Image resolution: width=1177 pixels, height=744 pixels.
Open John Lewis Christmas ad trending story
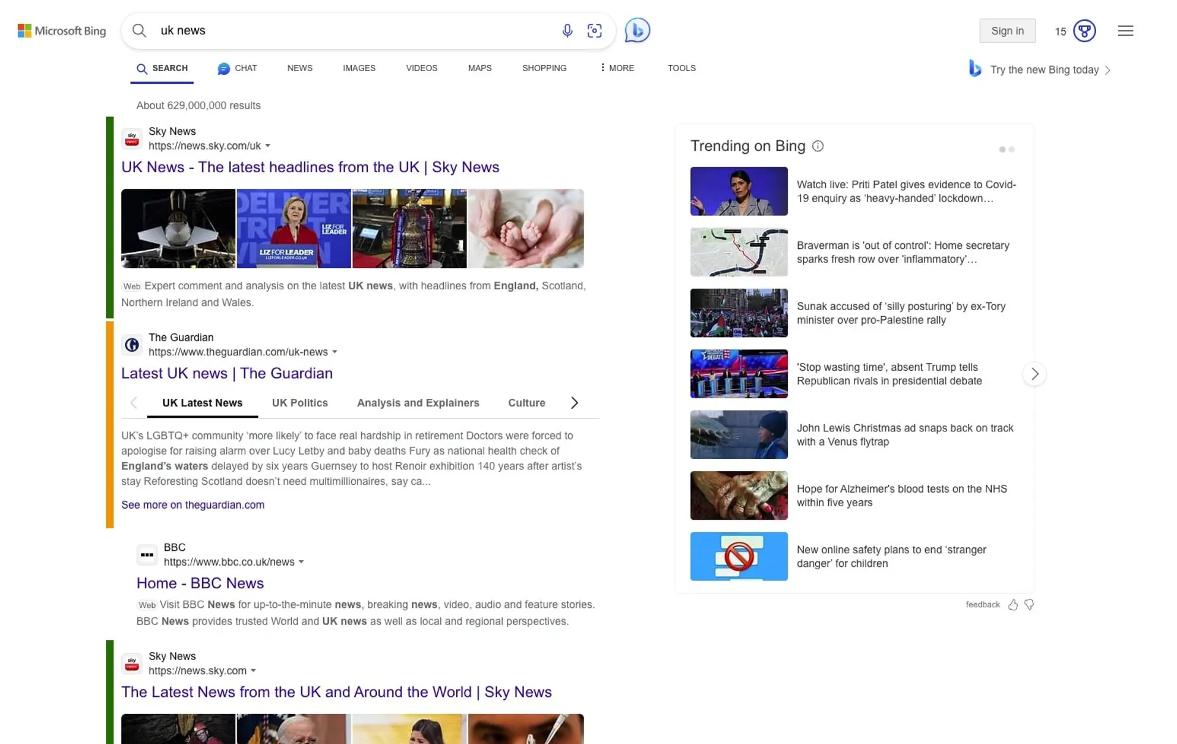905,435
